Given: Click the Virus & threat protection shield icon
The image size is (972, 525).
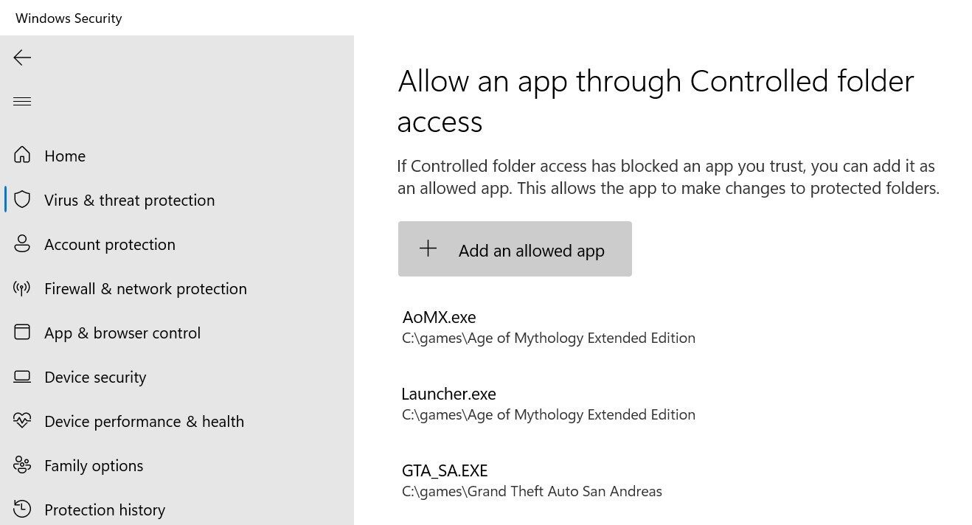Looking at the screenshot, I should (x=22, y=200).
